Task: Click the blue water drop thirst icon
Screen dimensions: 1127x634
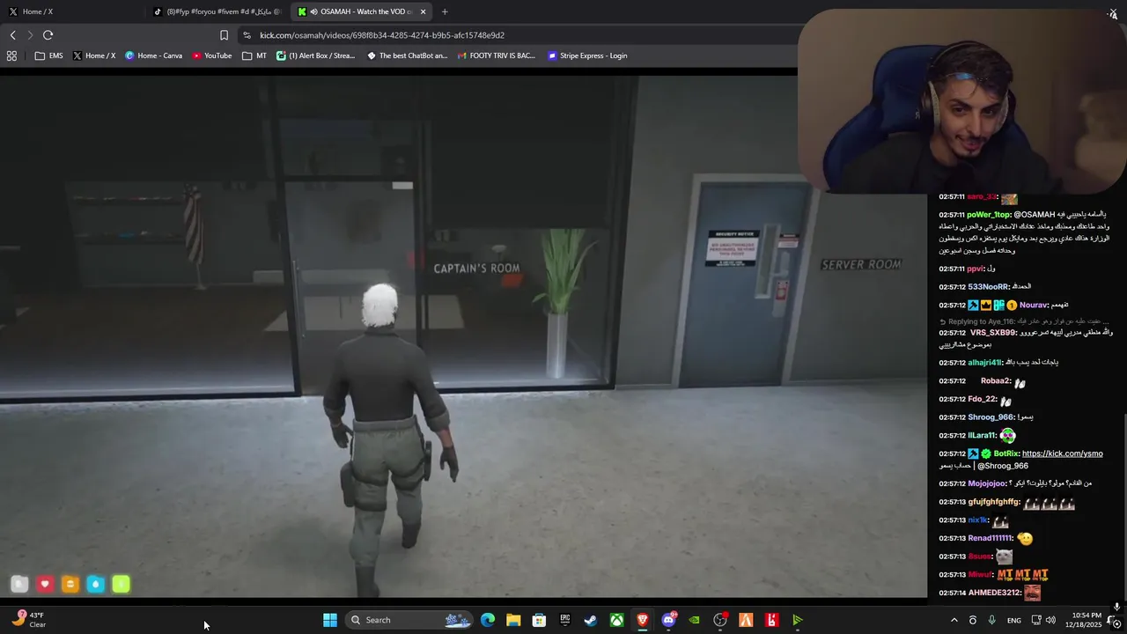Action: (96, 584)
